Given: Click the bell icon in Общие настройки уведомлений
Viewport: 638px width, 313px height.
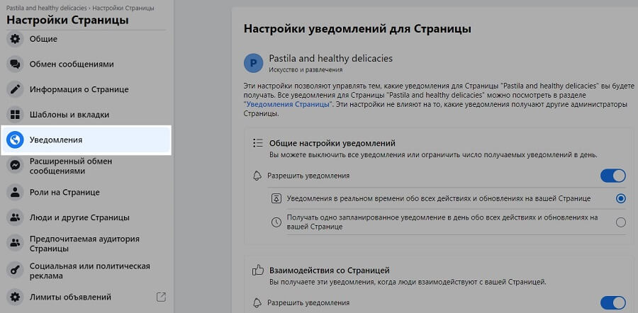Looking at the screenshot, I should (x=257, y=176).
